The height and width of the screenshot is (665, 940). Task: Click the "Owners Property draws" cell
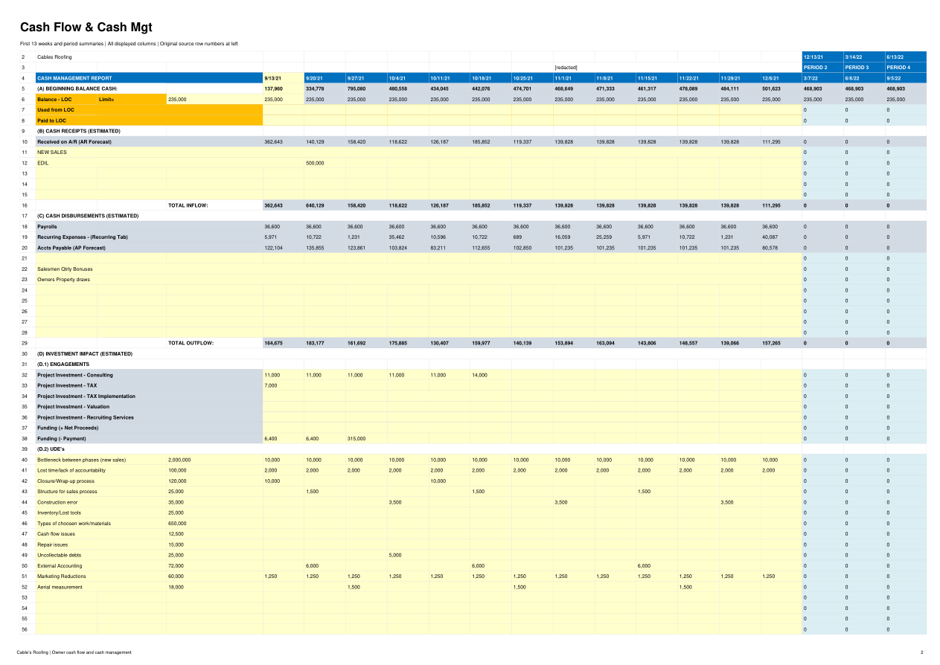point(64,279)
